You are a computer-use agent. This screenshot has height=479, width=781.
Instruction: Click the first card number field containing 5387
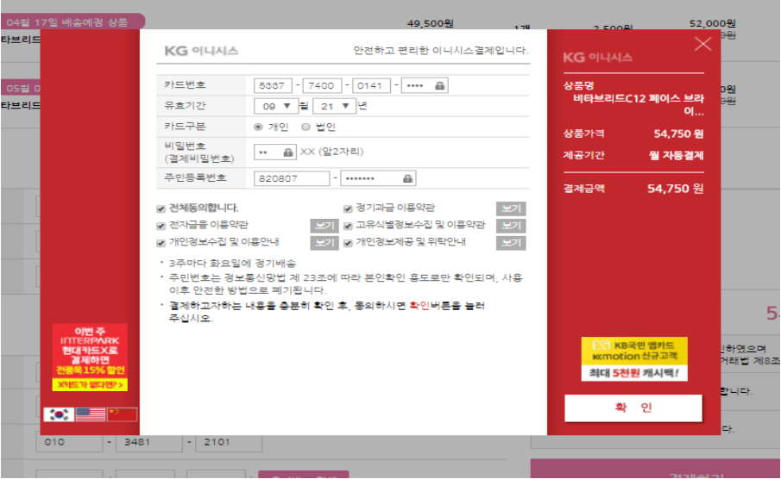click(x=274, y=85)
